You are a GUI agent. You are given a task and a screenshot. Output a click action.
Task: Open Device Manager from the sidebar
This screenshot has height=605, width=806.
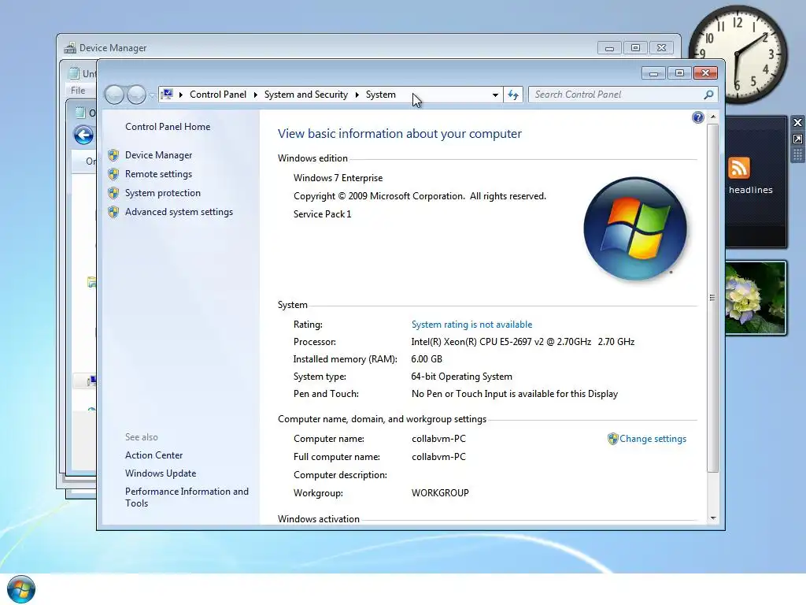point(158,155)
